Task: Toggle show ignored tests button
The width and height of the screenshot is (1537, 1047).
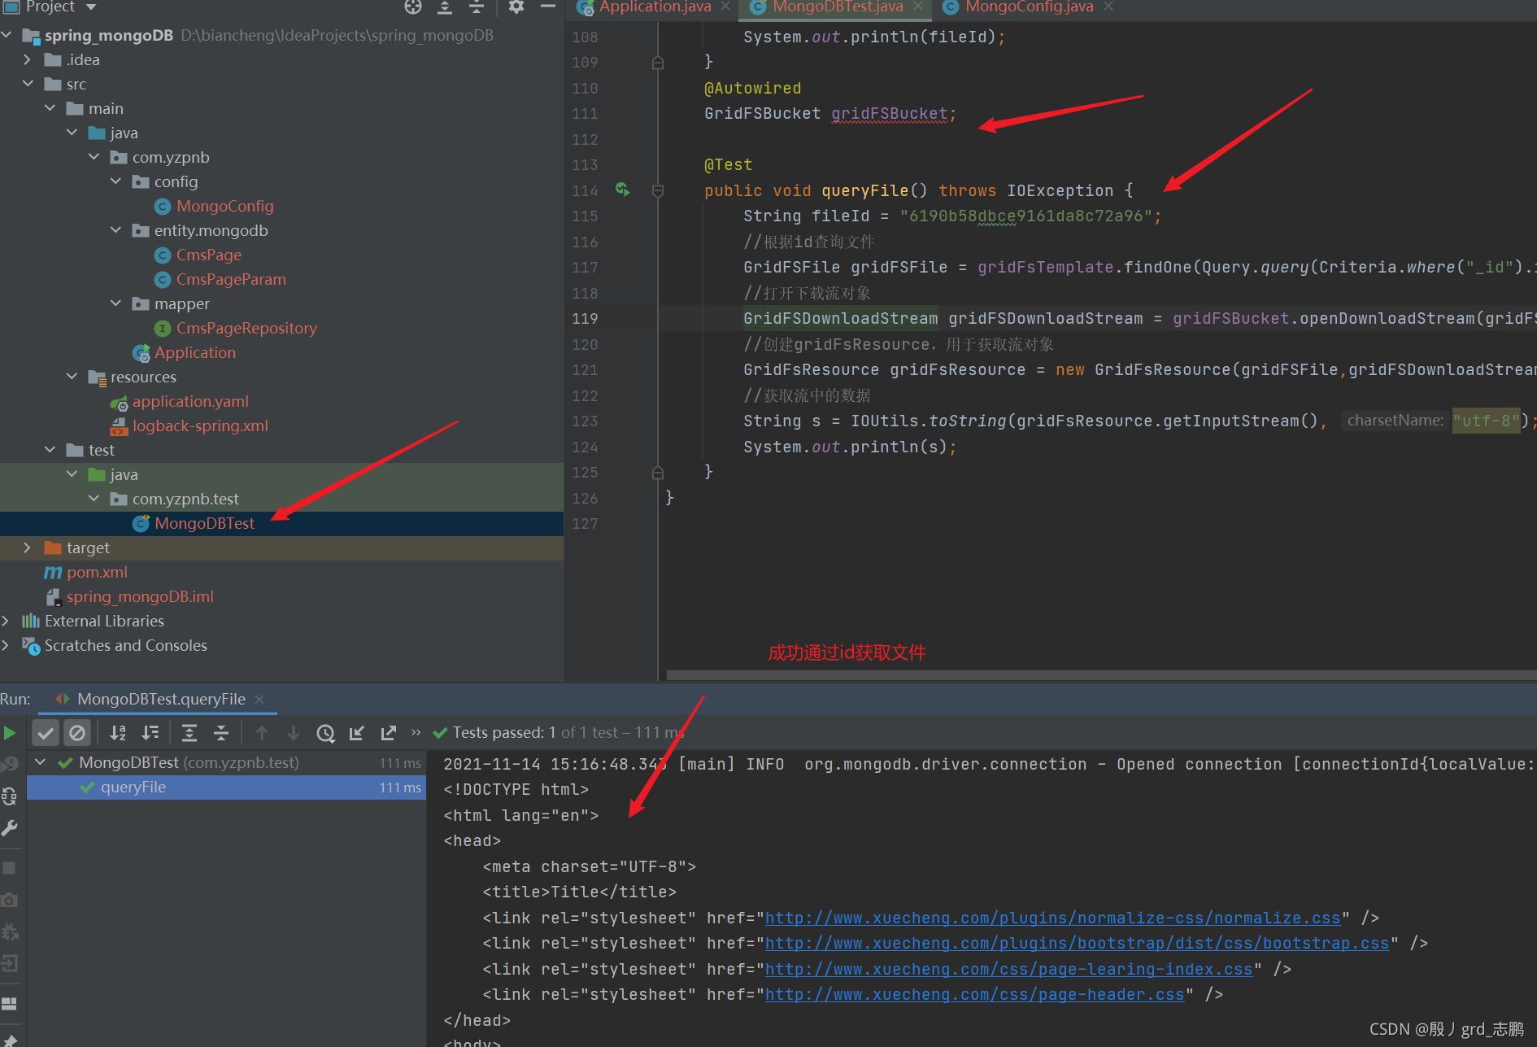Action: tap(77, 733)
